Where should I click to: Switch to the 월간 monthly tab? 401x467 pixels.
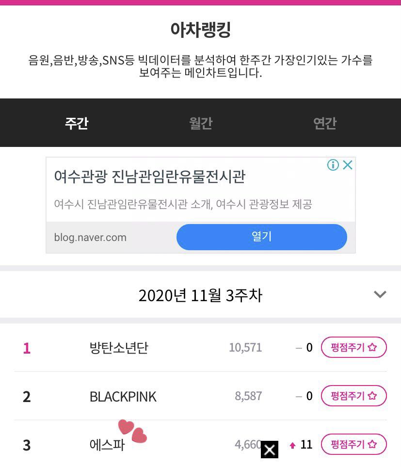[201, 123]
